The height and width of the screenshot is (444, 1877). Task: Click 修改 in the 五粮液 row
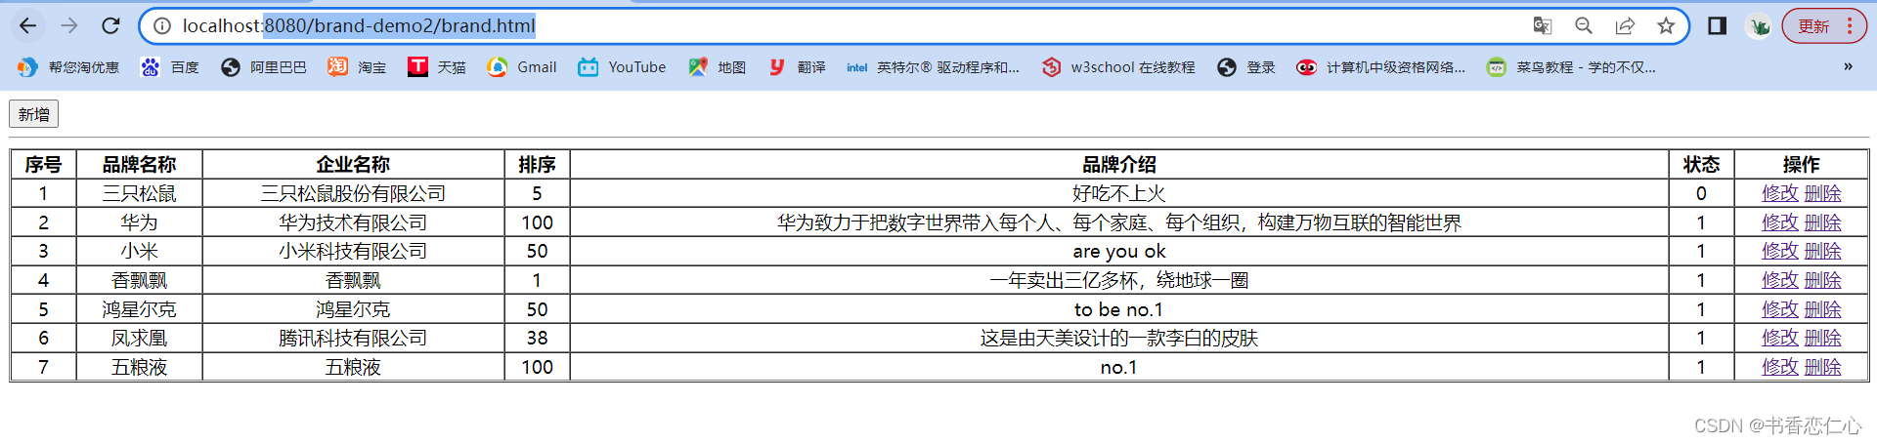click(x=1780, y=367)
